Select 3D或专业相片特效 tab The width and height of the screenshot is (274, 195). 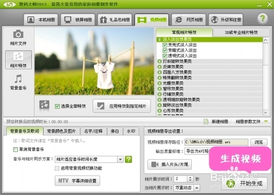click(241, 32)
